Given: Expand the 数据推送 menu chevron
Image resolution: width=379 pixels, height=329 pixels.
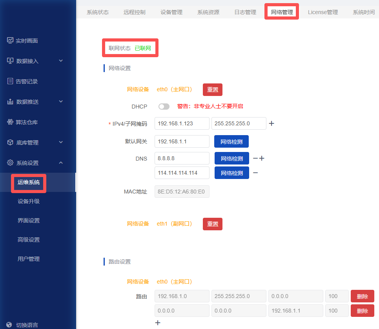Looking at the screenshot, I should pyautogui.click(x=61, y=101).
